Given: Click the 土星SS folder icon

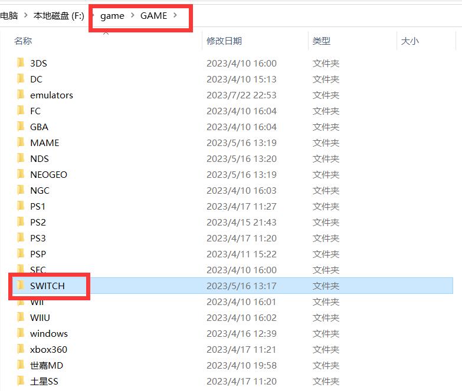Looking at the screenshot, I should (21, 380).
